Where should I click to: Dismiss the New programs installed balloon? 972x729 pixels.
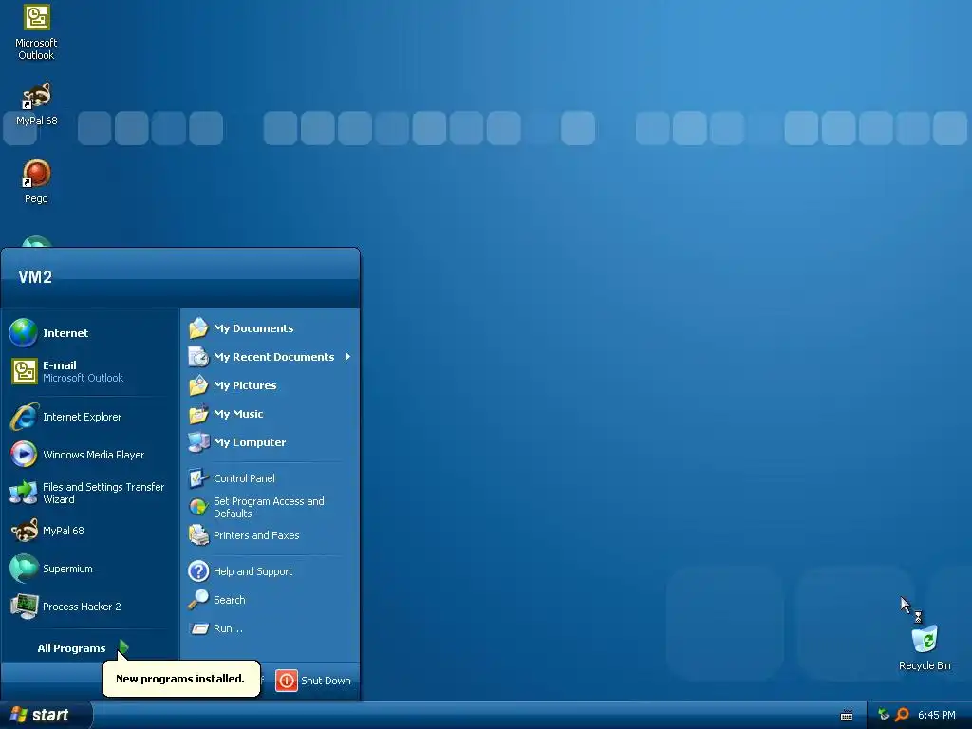pyautogui.click(x=180, y=678)
